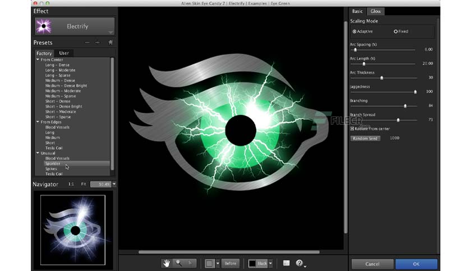Open the Help question mark icon
This screenshot has height=271, width=469.
[x=299, y=263]
